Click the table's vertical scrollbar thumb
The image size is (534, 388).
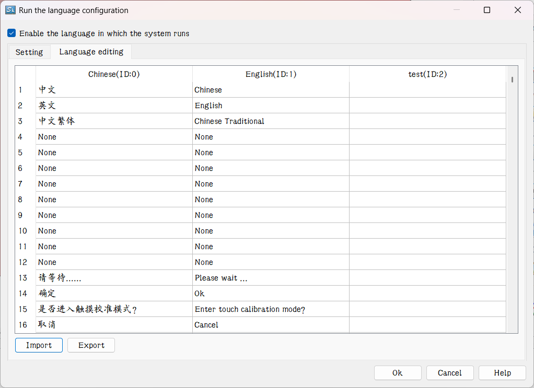point(513,80)
